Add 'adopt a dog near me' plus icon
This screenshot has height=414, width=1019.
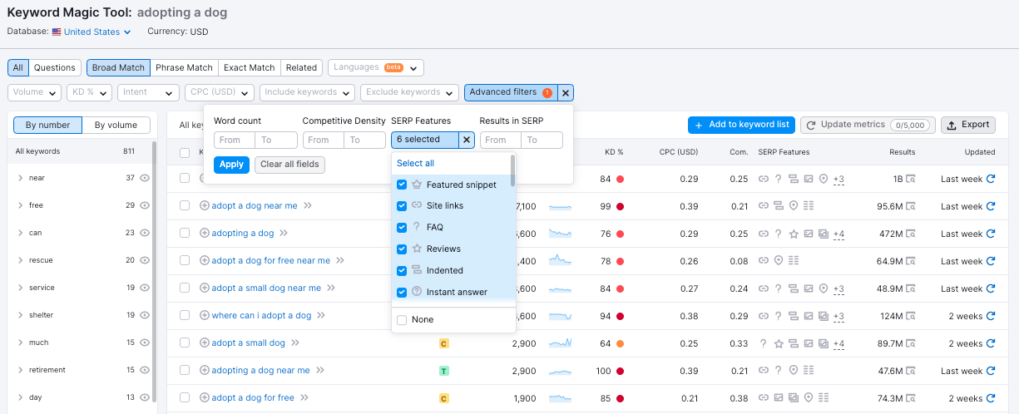(205, 206)
